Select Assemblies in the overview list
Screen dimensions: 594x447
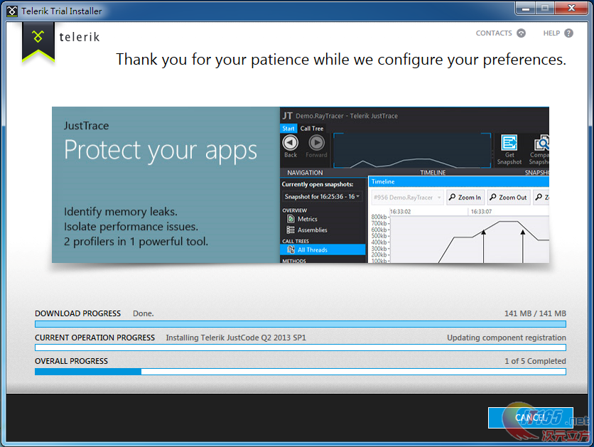(312, 230)
